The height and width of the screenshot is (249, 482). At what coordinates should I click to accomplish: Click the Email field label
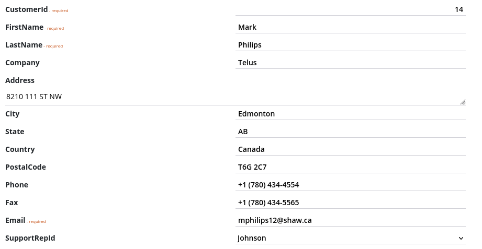(x=15, y=220)
